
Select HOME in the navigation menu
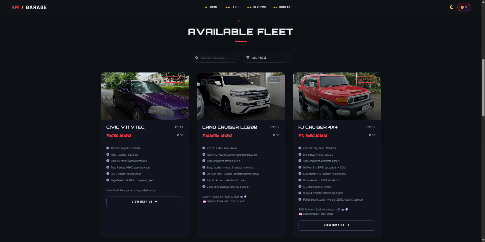(x=212, y=7)
